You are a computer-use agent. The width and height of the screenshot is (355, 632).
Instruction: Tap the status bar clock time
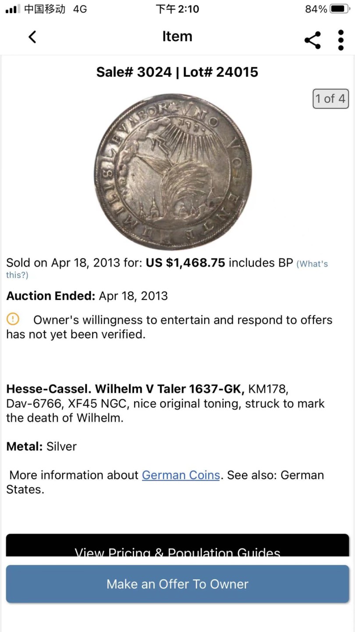click(177, 9)
